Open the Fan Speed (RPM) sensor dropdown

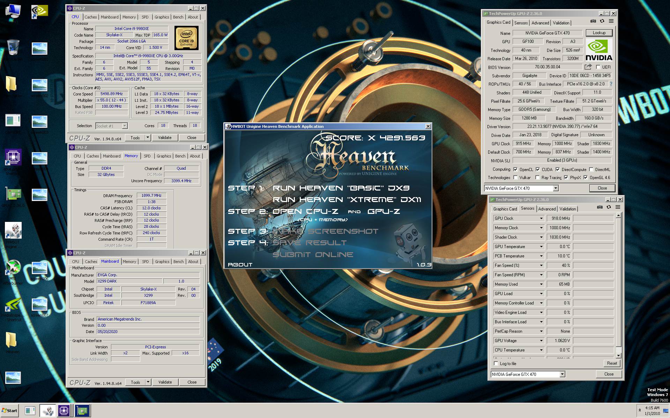(541, 275)
